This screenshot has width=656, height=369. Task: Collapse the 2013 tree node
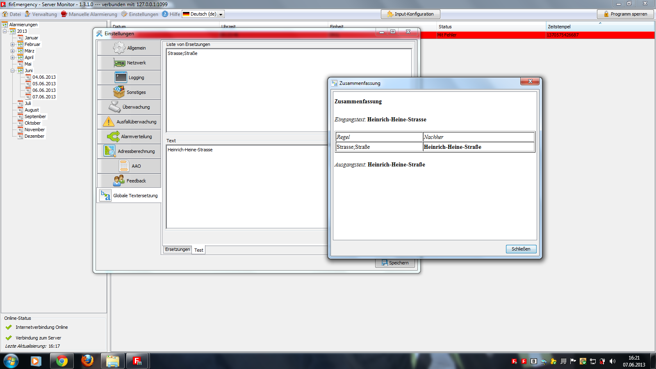[x=5, y=31]
